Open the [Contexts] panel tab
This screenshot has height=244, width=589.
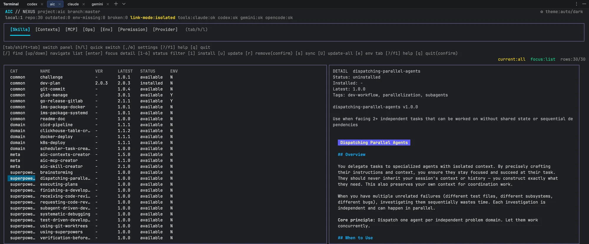tap(48, 29)
